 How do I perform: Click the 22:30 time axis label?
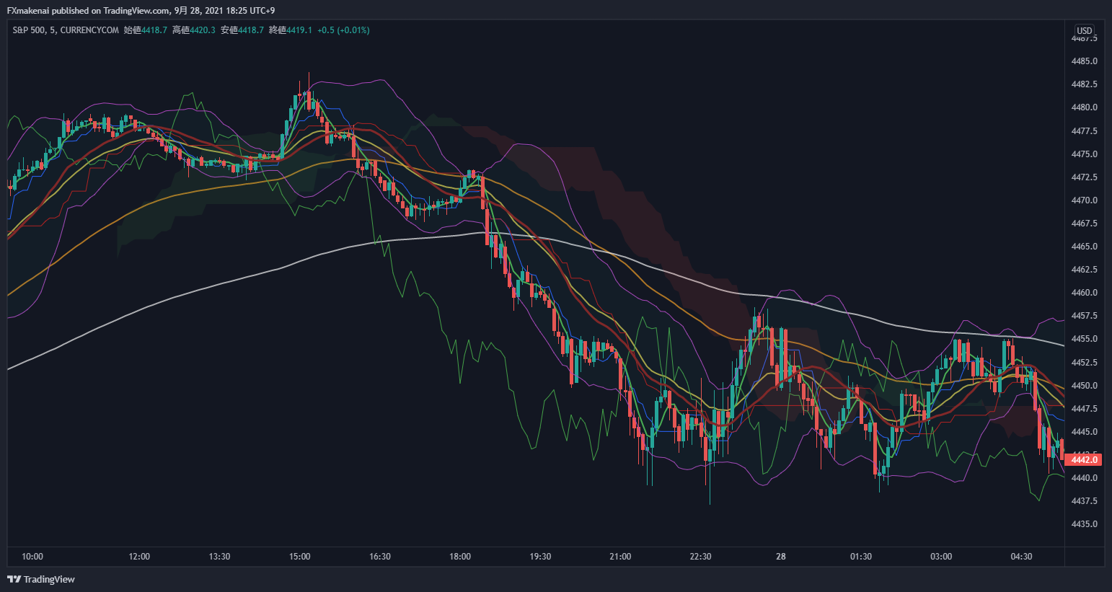(700, 557)
